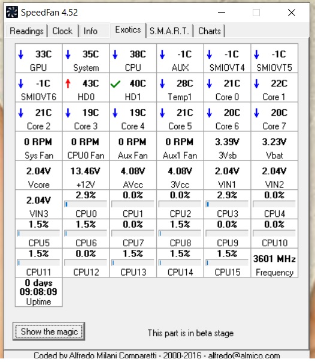Viewport: 315px width, 362px height.
Task: Click the CPU12 usage cell
Action: click(x=86, y=263)
